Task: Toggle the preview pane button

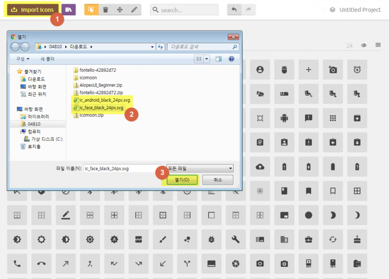Action: click(218, 59)
